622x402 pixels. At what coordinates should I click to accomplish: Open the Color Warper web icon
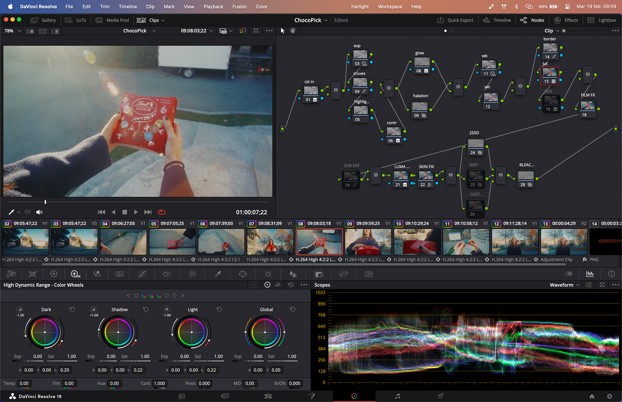192,274
